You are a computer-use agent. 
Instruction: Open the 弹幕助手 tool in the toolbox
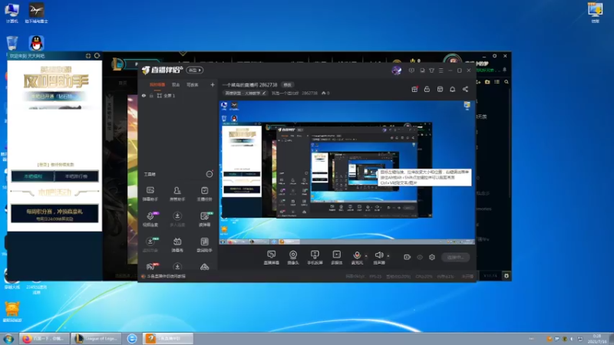tap(150, 194)
